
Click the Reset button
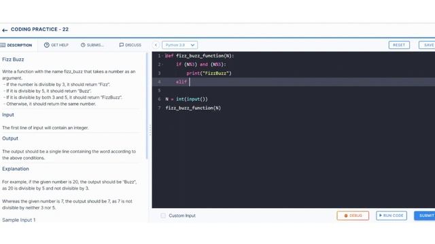[x=399, y=45]
